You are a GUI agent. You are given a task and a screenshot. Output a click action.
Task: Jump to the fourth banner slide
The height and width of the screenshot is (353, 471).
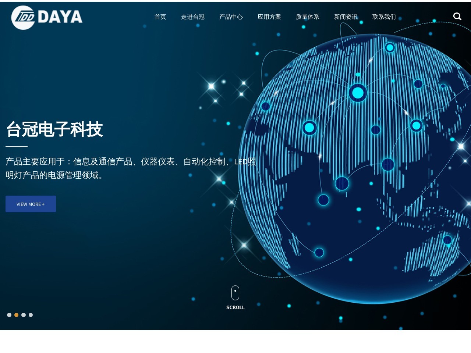pyautogui.click(x=31, y=315)
